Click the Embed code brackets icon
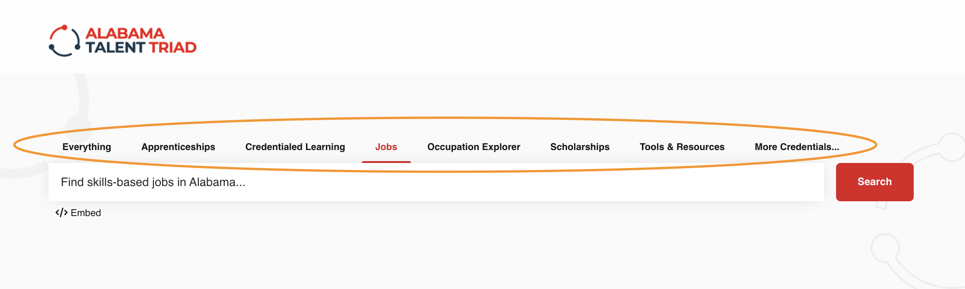965x289 pixels. (61, 213)
